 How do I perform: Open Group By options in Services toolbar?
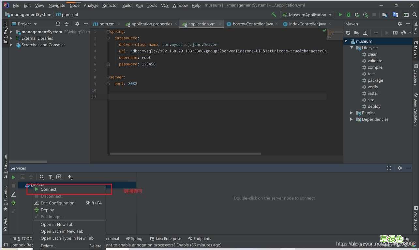(42, 177)
